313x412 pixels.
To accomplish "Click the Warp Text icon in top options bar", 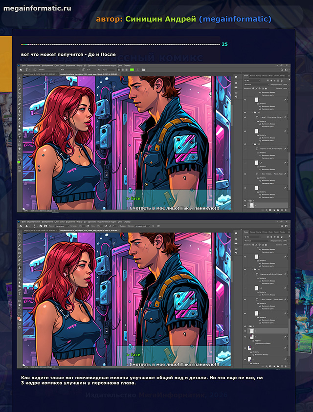I will [137, 70].
